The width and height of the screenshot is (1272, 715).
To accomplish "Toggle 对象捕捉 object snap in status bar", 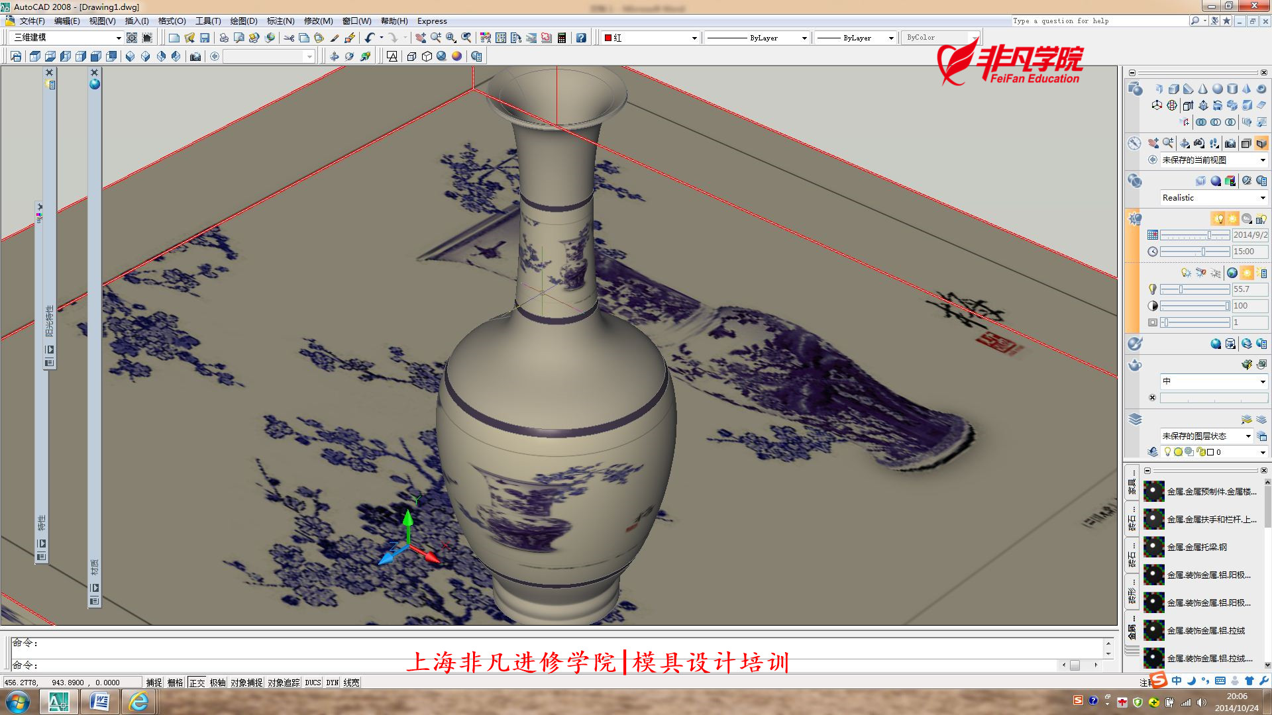I will [246, 683].
